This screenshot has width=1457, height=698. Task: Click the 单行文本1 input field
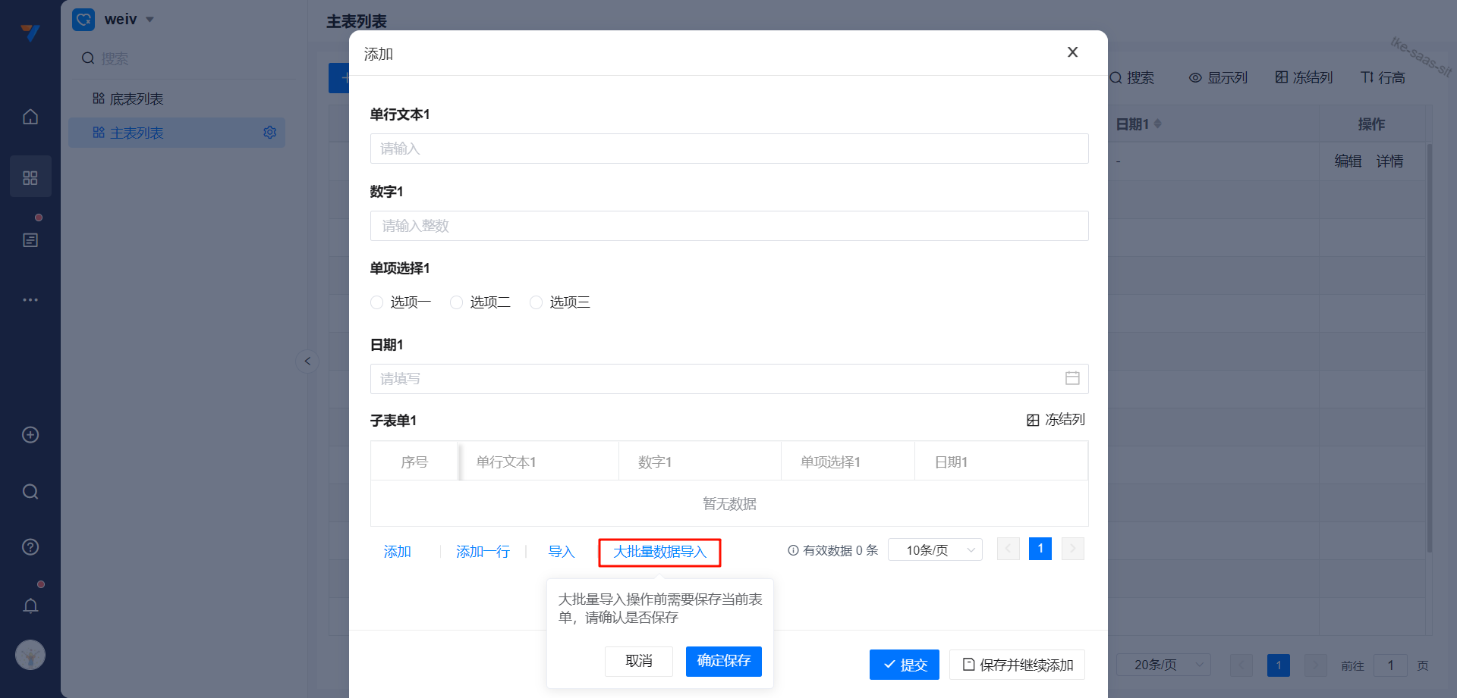[x=728, y=149]
